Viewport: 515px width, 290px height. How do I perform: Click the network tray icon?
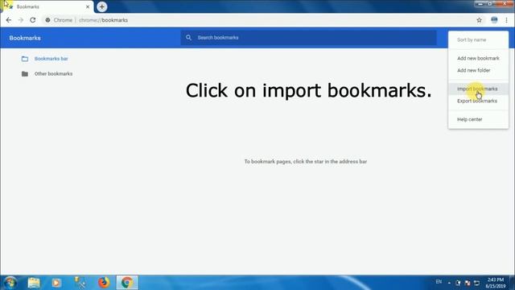pos(476,283)
